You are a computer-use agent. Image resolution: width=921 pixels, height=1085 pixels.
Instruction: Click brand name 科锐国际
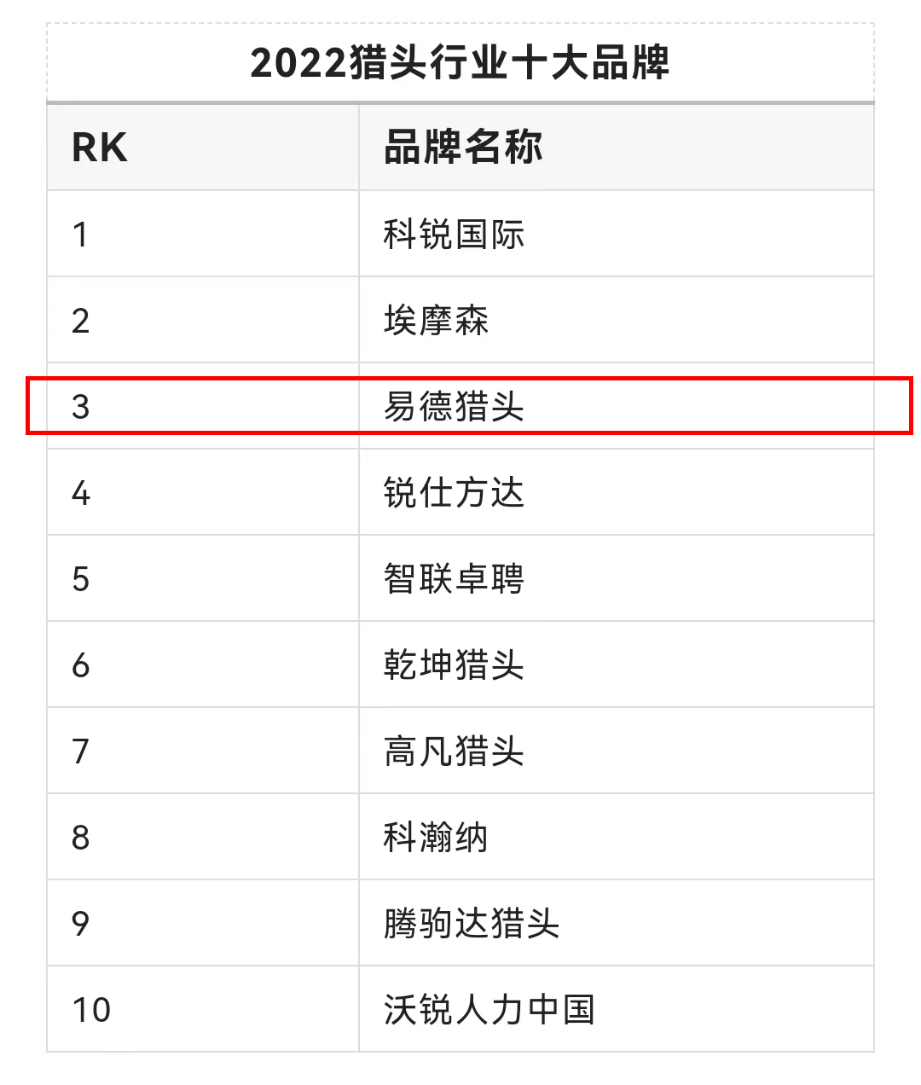(x=454, y=235)
